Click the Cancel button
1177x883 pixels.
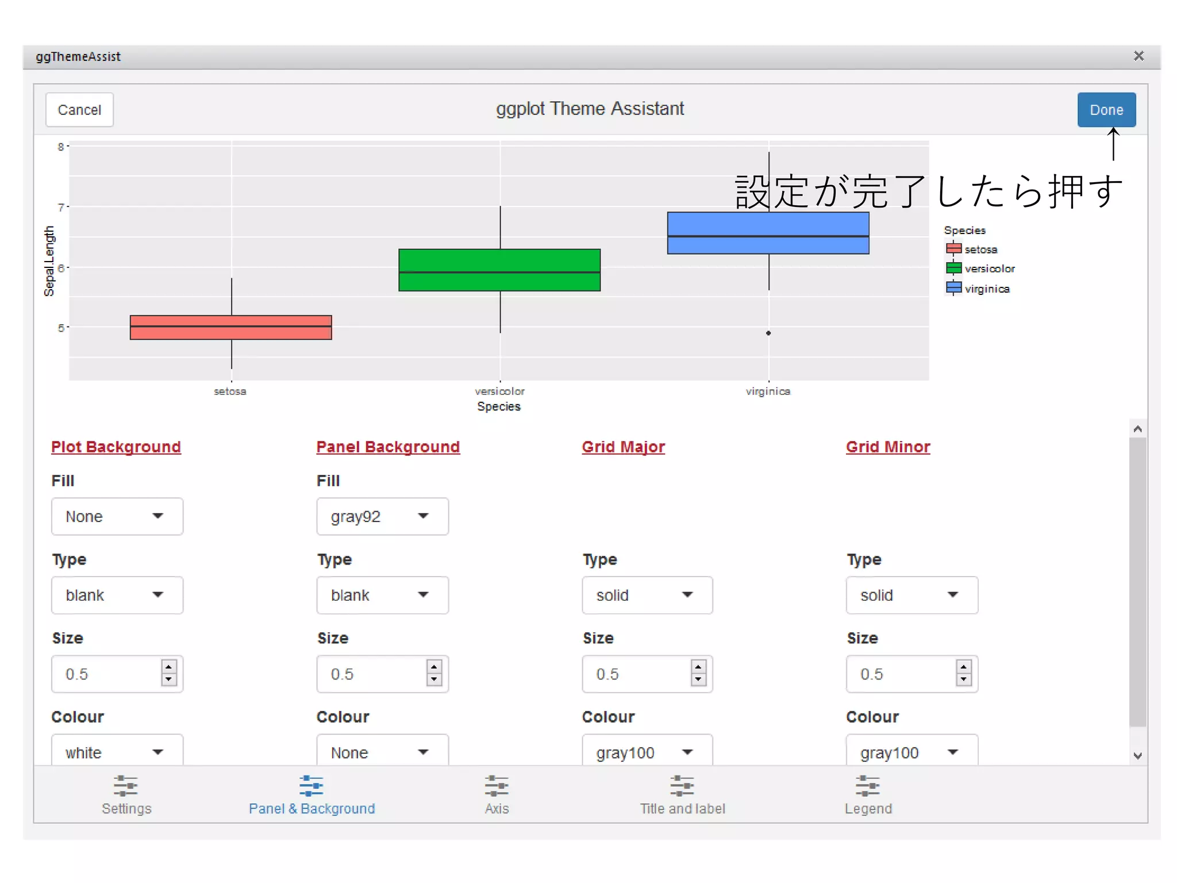79,110
